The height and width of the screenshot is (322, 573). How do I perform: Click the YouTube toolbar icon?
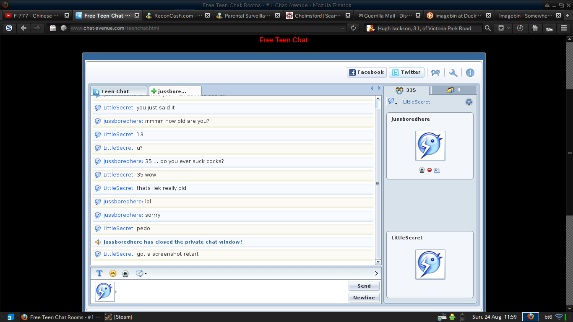pyautogui.click(x=549, y=28)
